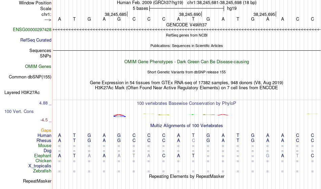Image resolution: width=321 pixels, height=189 pixels.
Task: Click the ENSG00000297428 gene label
Action: [32, 30]
